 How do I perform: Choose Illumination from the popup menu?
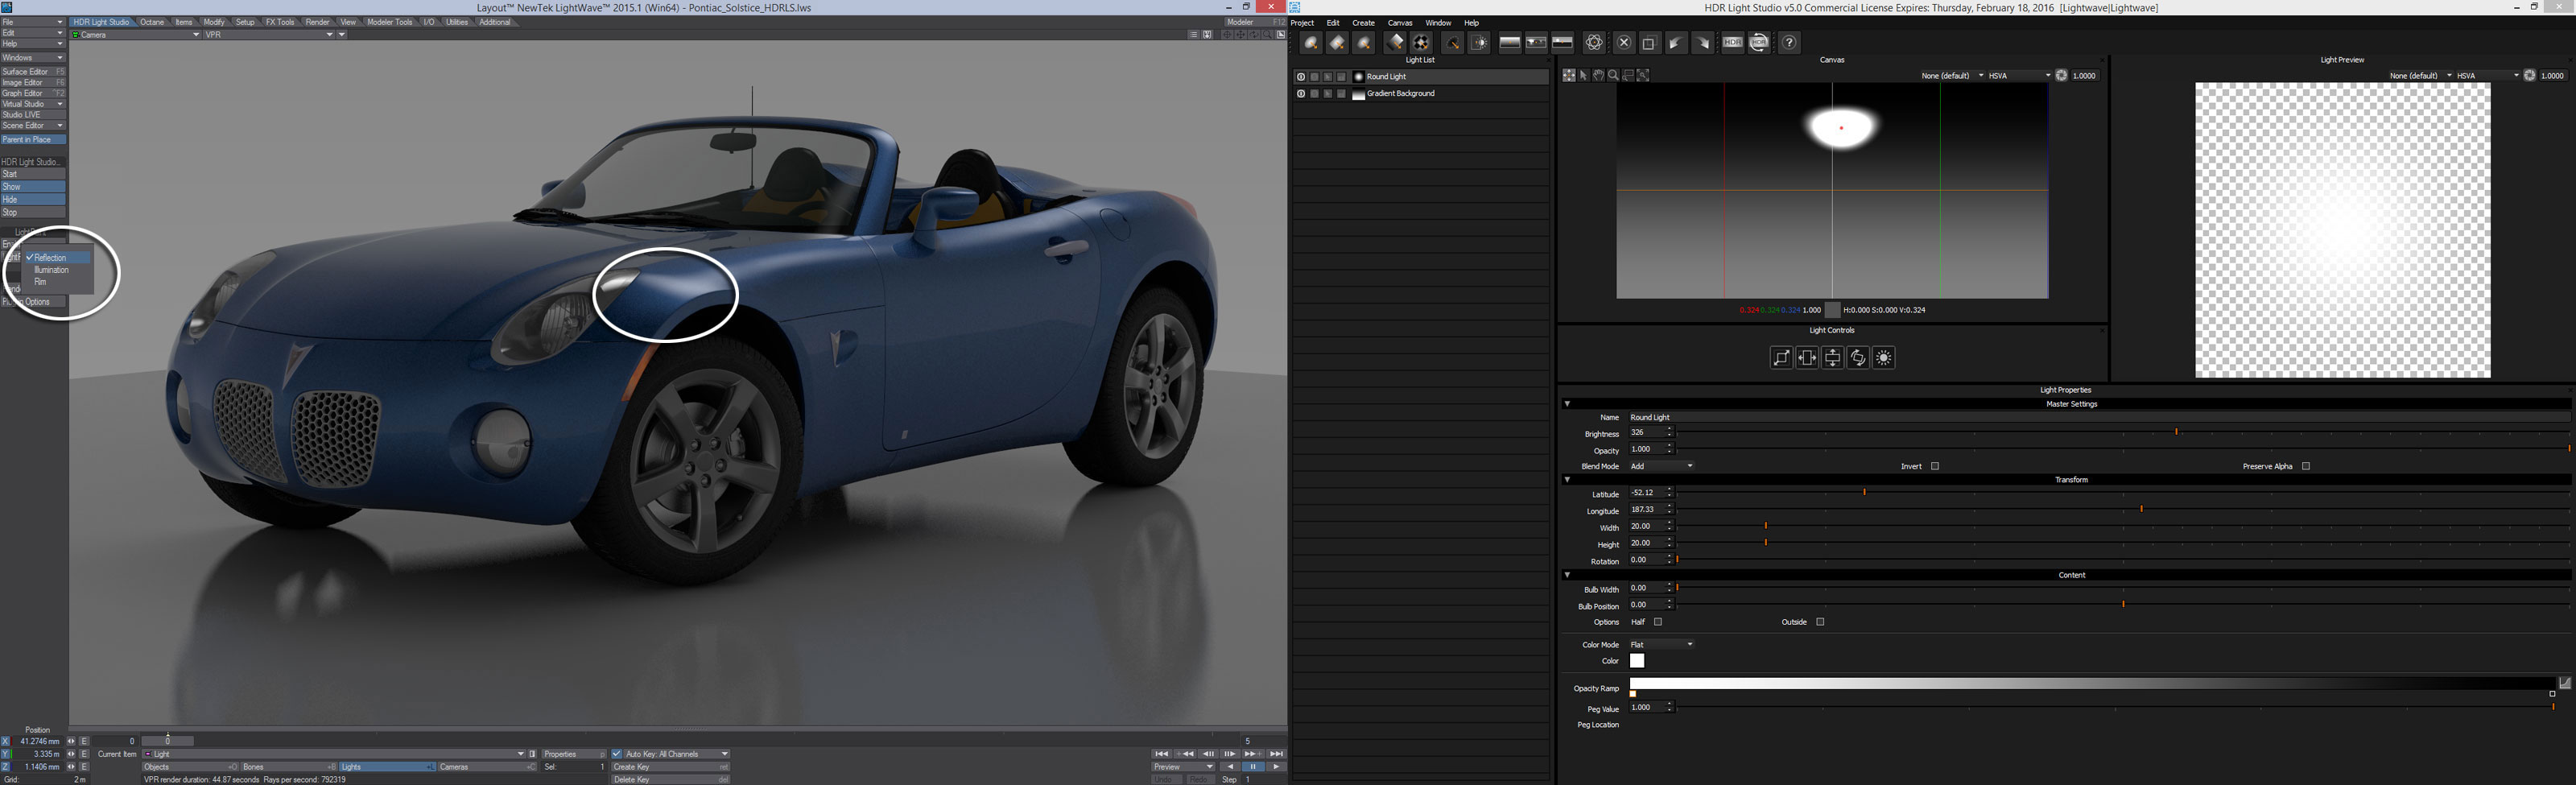tap(52, 270)
